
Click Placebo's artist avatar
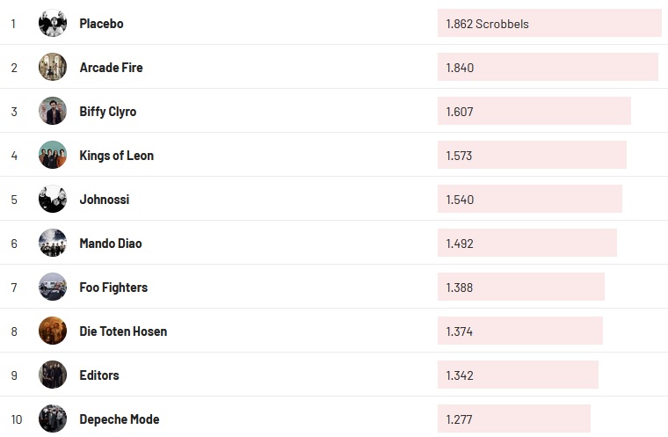pyautogui.click(x=53, y=24)
